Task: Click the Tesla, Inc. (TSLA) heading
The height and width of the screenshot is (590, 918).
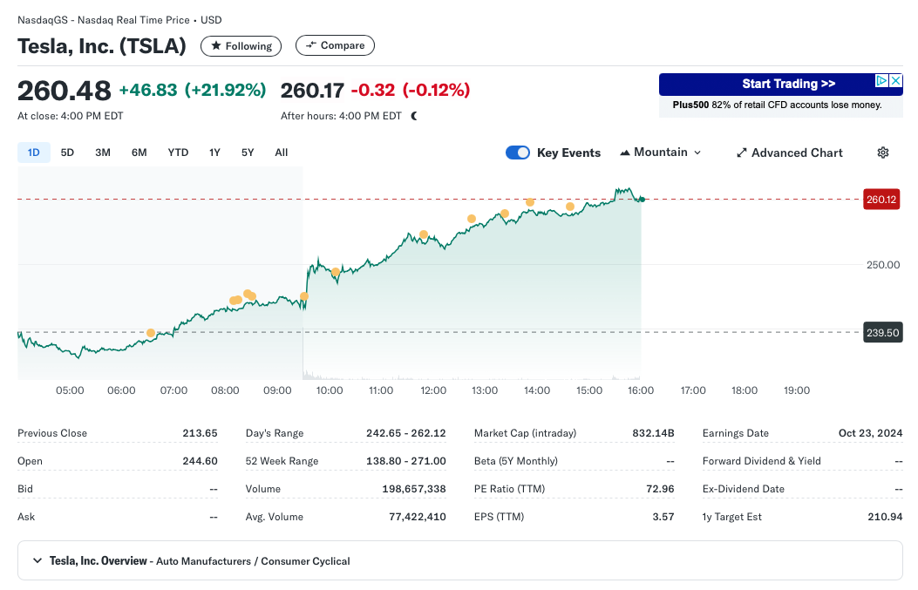Action: click(102, 45)
